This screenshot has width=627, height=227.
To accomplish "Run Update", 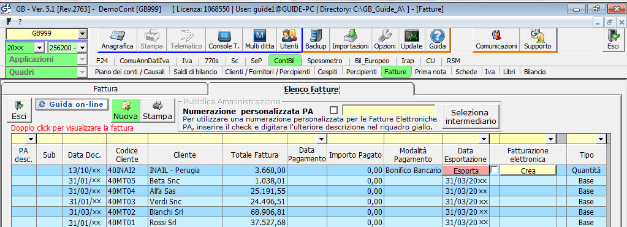I will point(411,40).
